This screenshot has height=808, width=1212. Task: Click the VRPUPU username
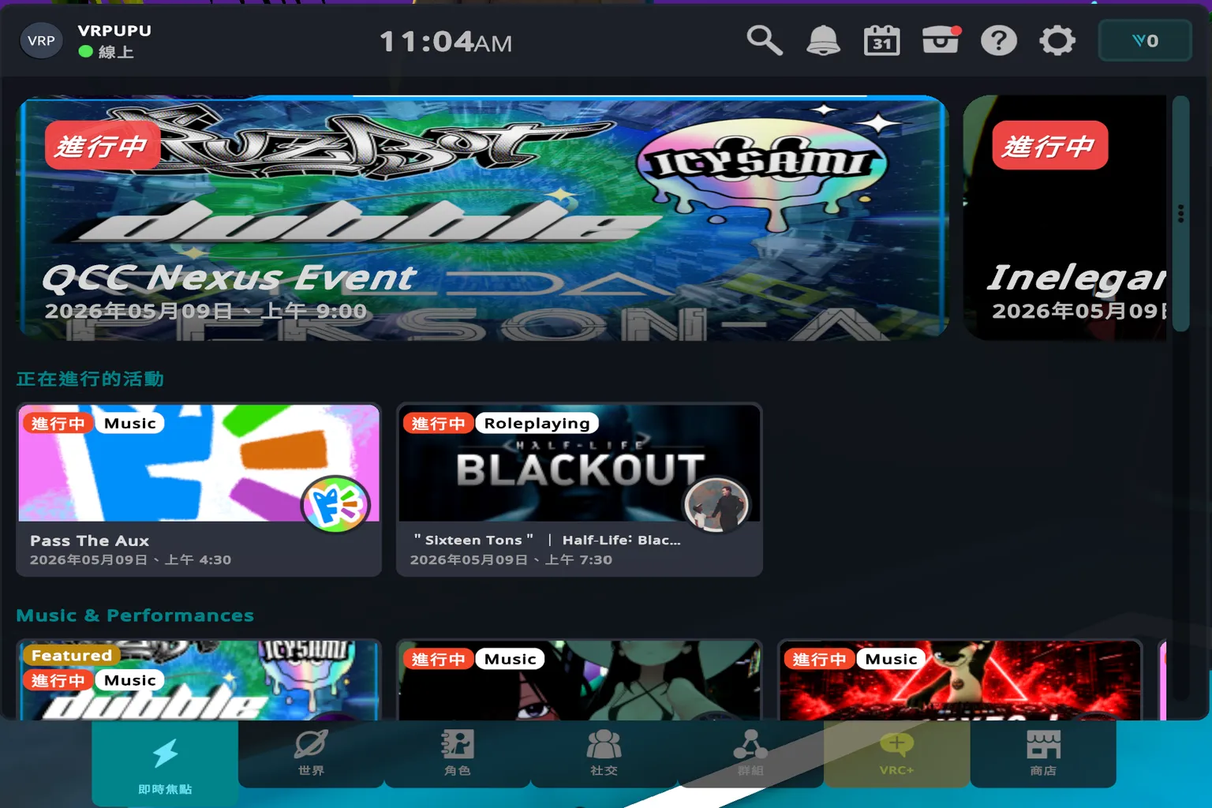114,30
